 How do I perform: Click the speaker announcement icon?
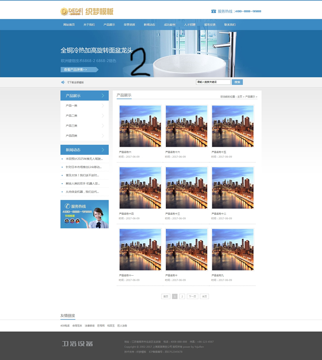63,82
